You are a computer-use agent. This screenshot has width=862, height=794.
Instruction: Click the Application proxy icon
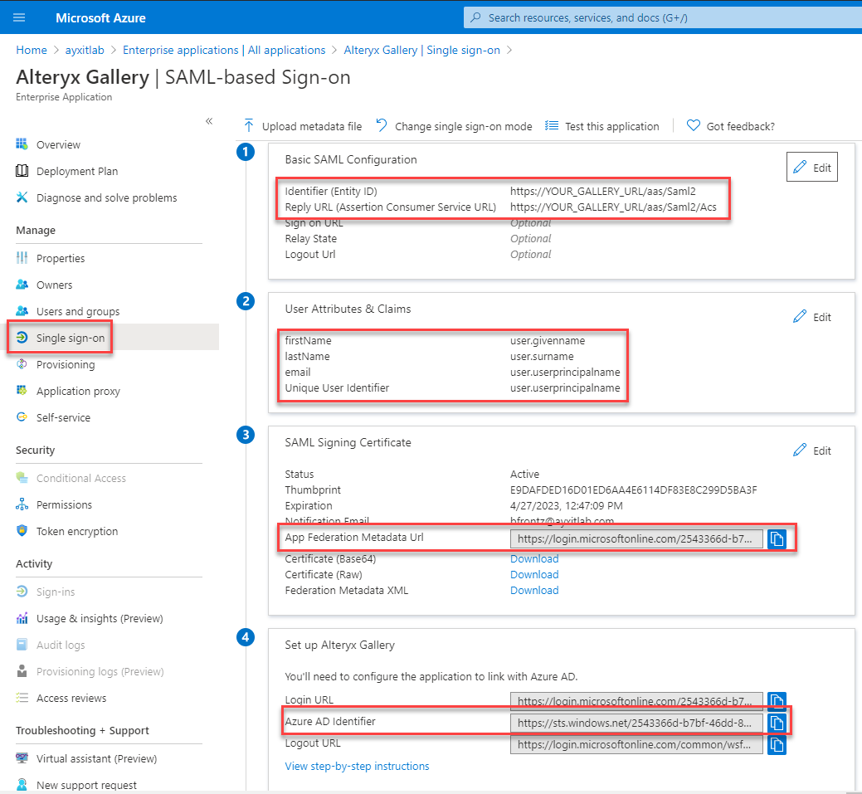pos(22,391)
